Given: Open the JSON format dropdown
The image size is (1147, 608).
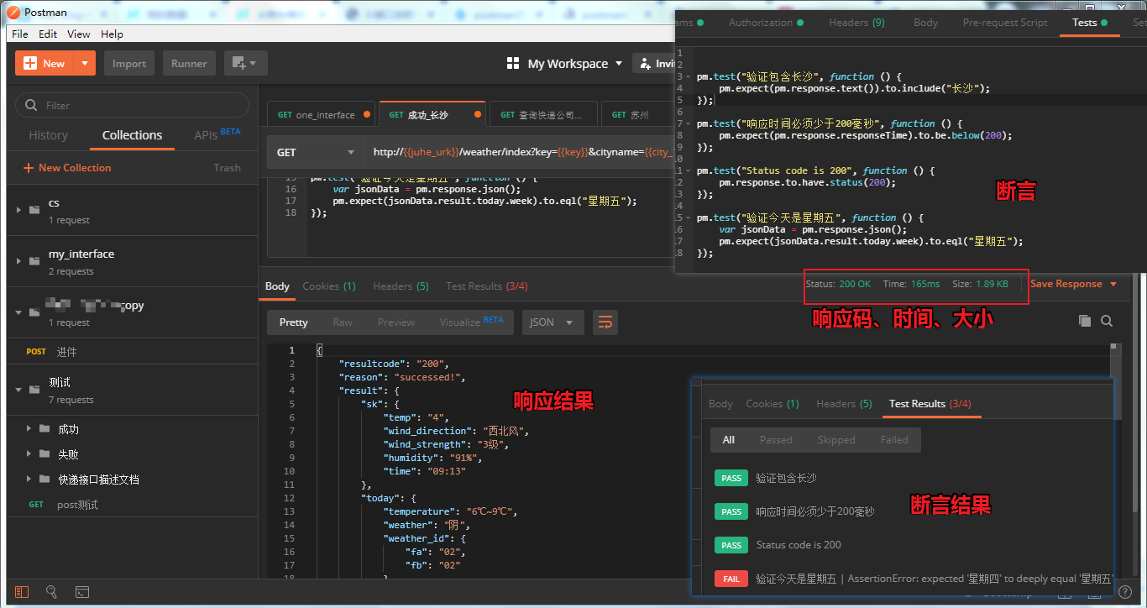Looking at the screenshot, I should pyautogui.click(x=553, y=322).
